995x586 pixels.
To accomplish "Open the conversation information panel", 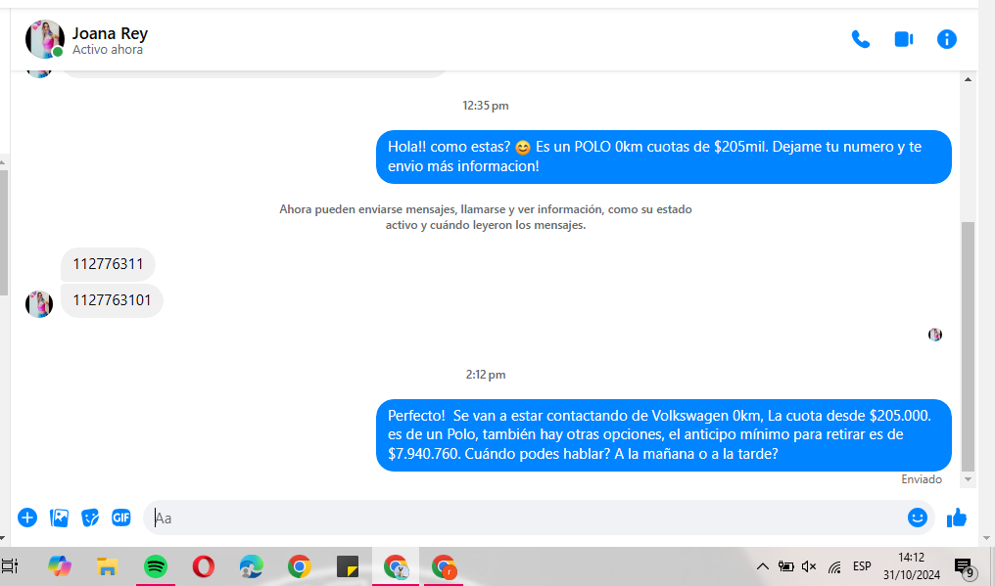I will point(946,39).
